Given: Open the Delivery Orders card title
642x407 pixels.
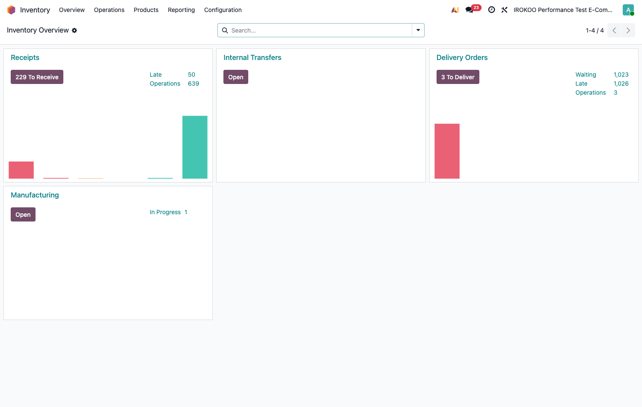Looking at the screenshot, I should point(462,57).
